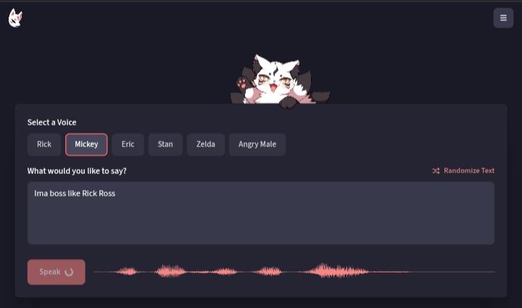Click the shuffle icon beside Randomize Text
This screenshot has height=308, width=522.
click(436, 170)
